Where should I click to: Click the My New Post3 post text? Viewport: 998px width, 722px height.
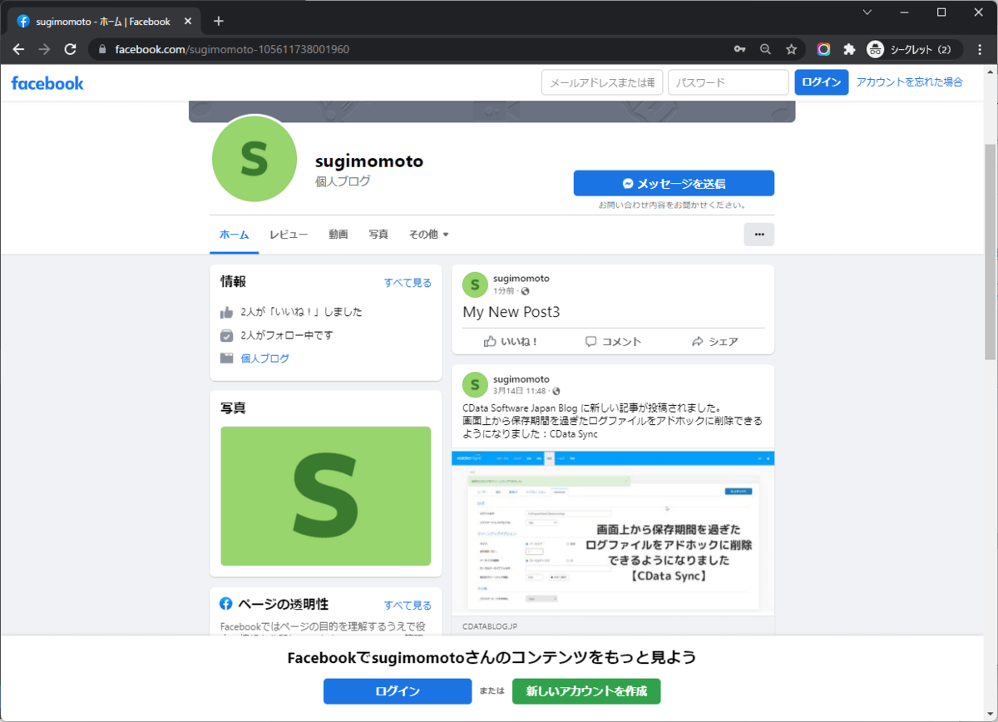[x=511, y=313]
